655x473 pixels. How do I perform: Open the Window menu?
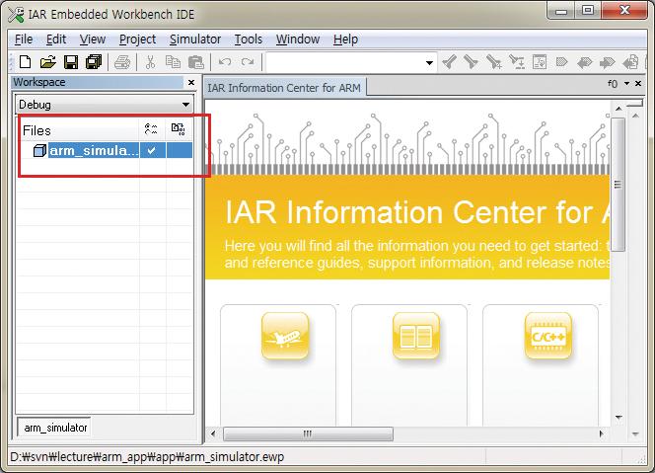pyautogui.click(x=298, y=39)
